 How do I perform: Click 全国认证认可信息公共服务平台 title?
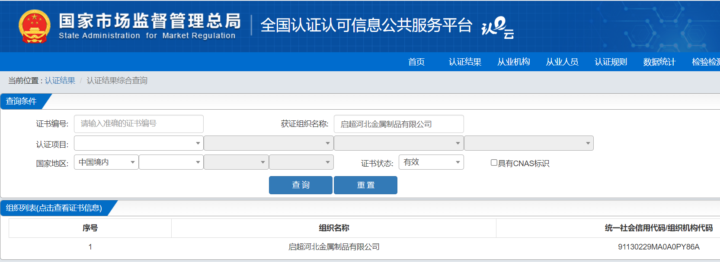[366, 25]
